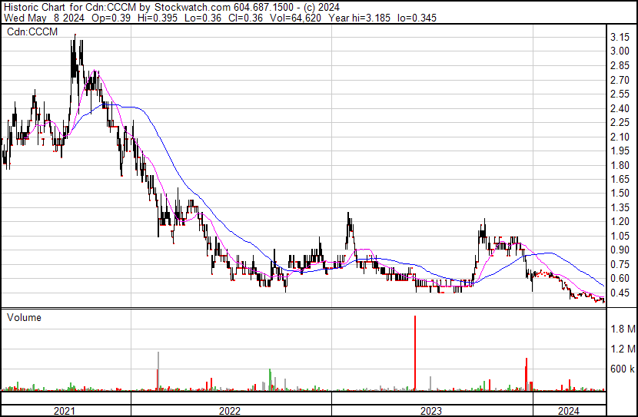Click the Volume panel label
Viewport: 638px width, 417px height.
coord(24,317)
